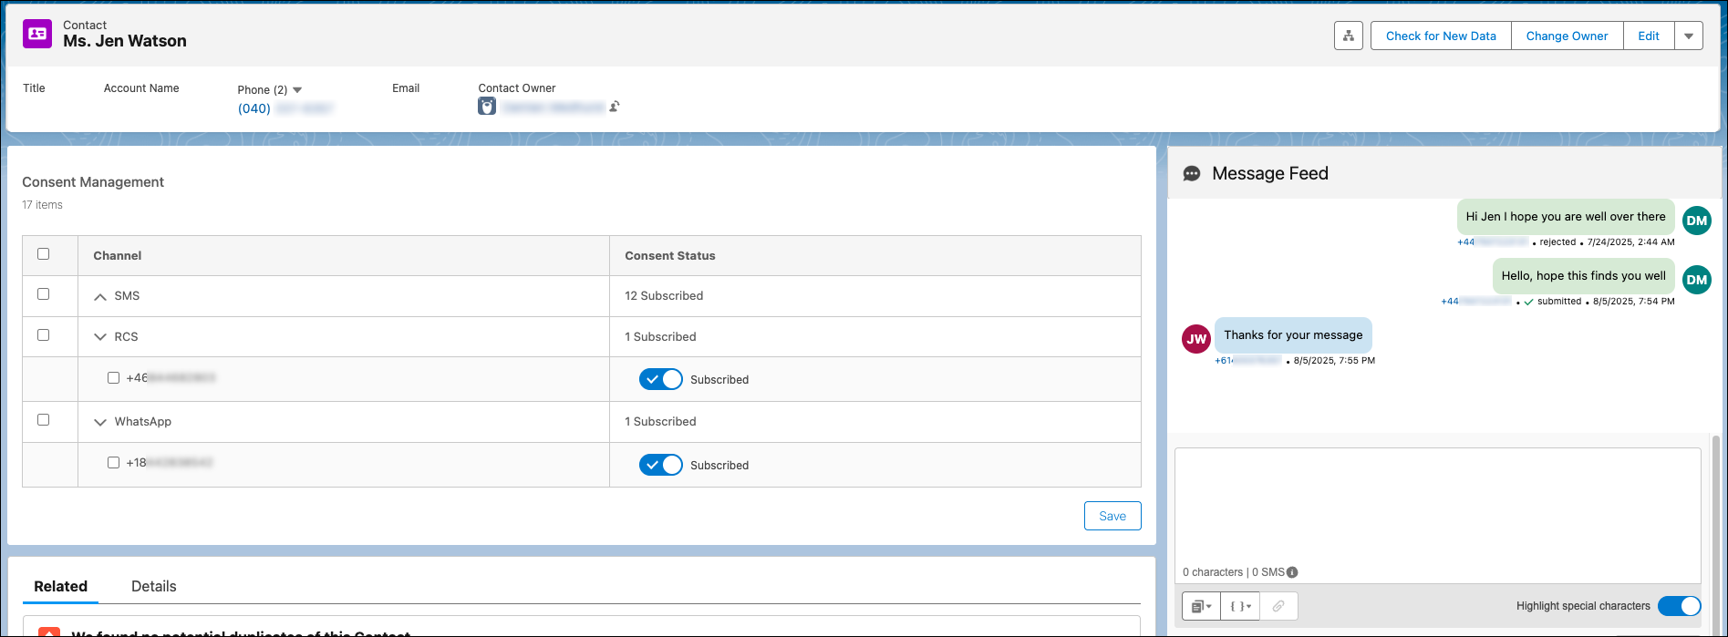This screenshot has height=637, width=1728.
Task: Toggle the select-all checkbox in Channel header
Action: (43, 254)
